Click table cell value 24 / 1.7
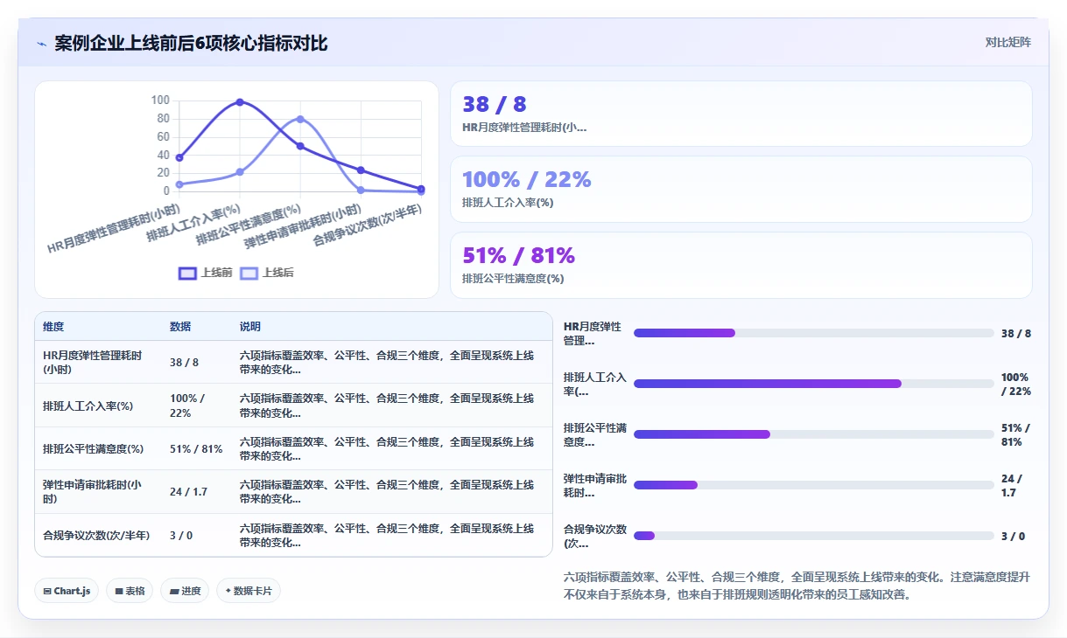 pyautogui.click(x=188, y=492)
